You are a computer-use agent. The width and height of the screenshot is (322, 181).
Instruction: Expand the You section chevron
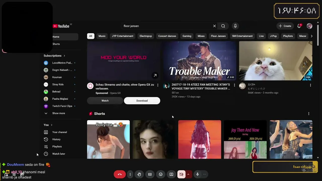click(52, 125)
